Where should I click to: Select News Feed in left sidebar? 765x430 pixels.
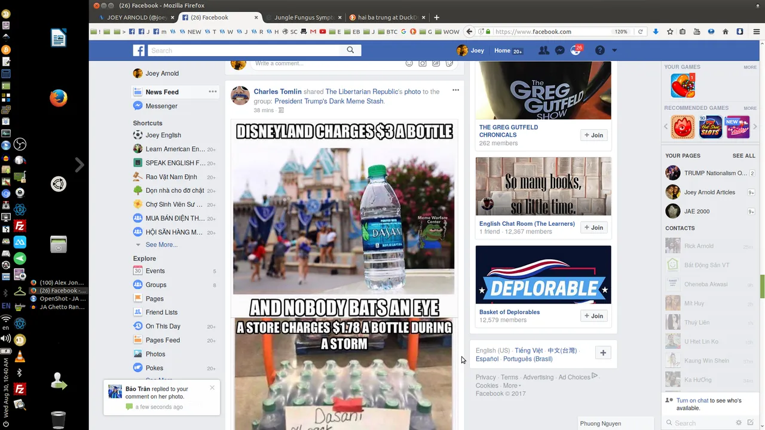click(162, 92)
